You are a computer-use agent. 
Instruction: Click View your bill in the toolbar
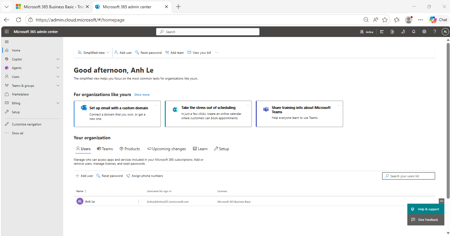(x=199, y=52)
